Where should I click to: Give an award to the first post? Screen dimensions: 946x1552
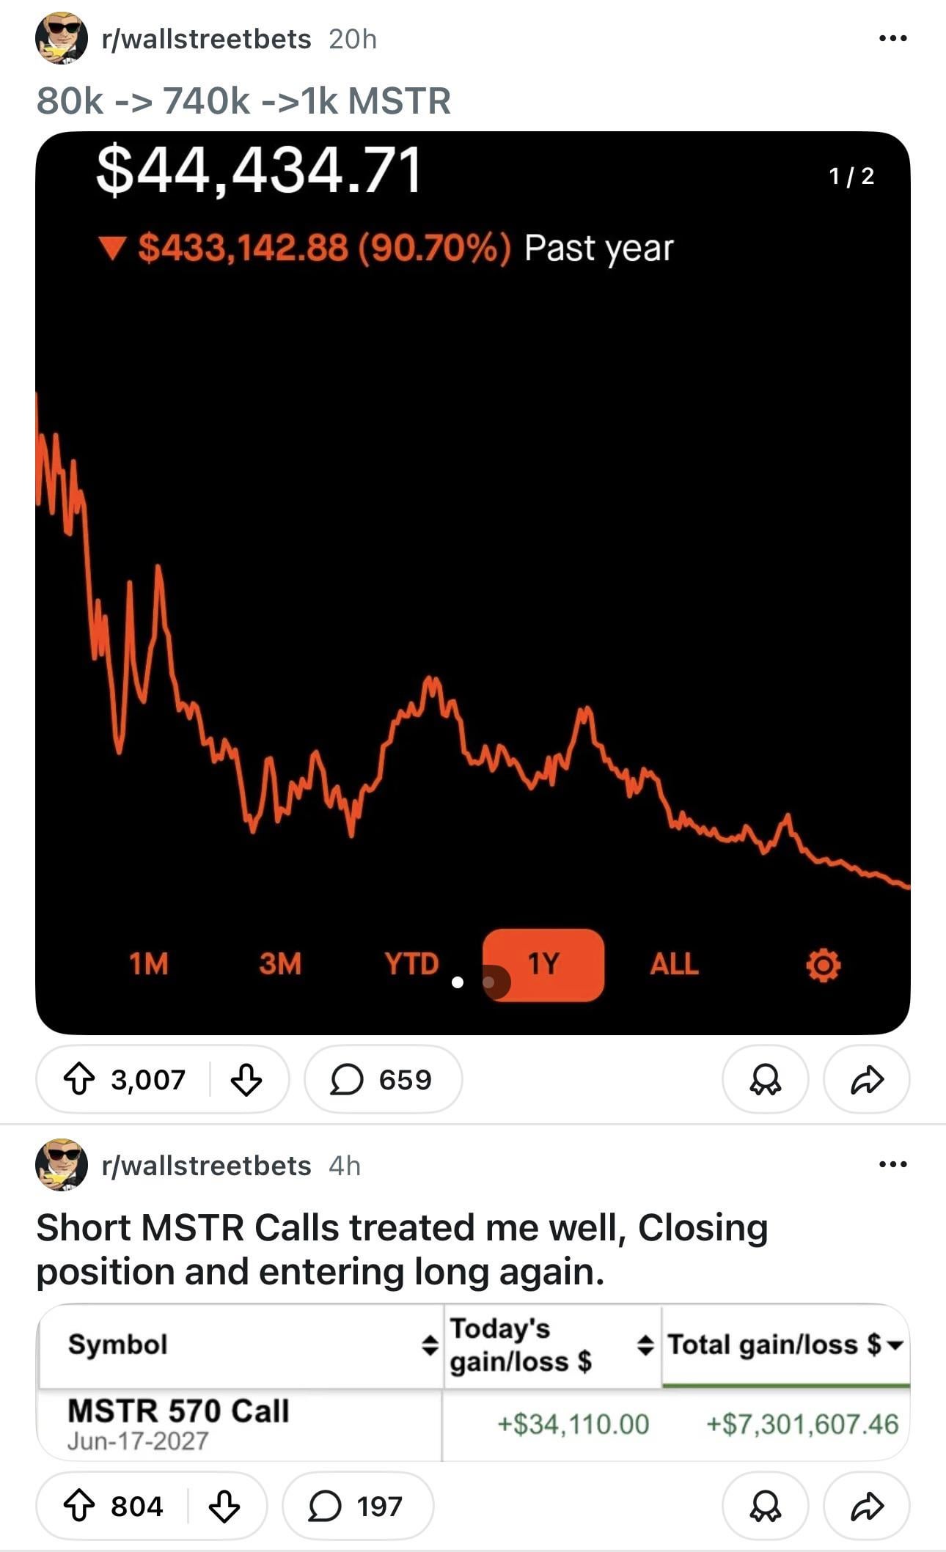765,1079
